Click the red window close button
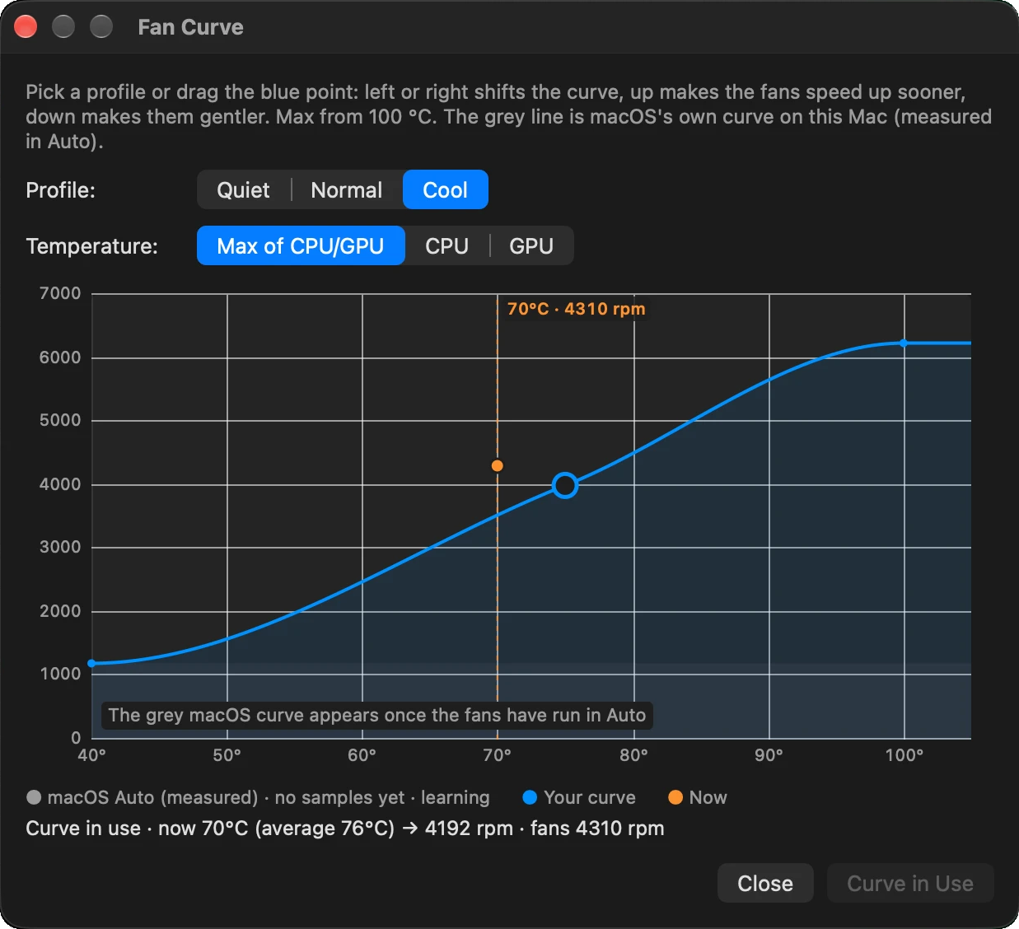 (x=26, y=27)
